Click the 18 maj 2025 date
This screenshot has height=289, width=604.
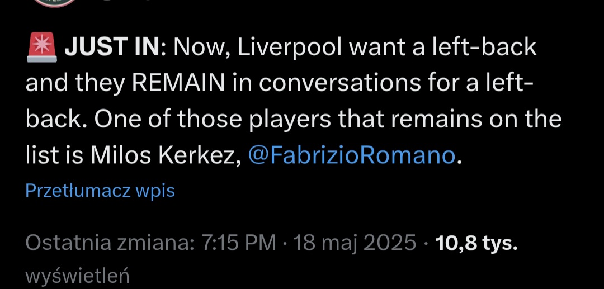[x=355, y=243]
